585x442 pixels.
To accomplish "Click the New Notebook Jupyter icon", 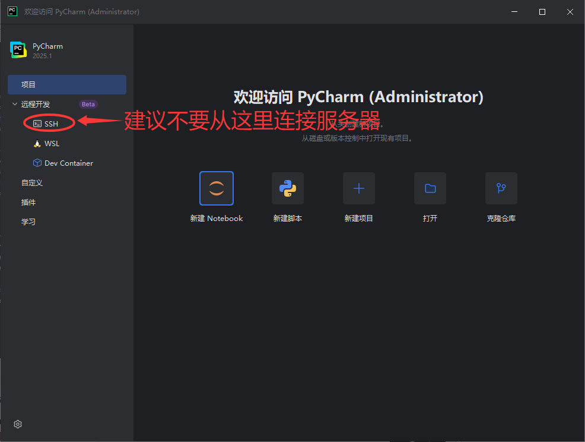I will 217,188.
